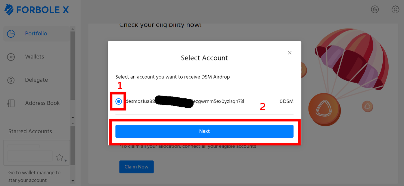Click the blue Next button

pos(204,131)
